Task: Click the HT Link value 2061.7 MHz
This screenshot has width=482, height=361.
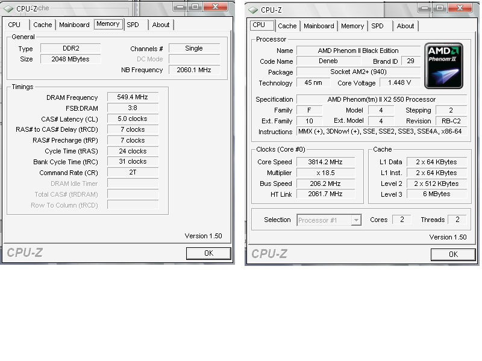Action: 325,194
